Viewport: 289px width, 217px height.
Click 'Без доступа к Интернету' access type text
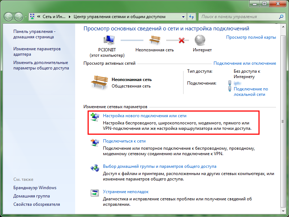point(247,74)
